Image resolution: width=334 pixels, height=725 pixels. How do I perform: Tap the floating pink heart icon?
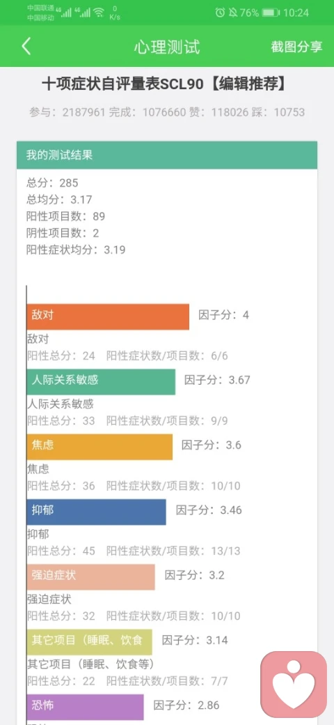tap(294, 685)
